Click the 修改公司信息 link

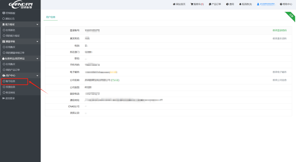pos(279,80)
